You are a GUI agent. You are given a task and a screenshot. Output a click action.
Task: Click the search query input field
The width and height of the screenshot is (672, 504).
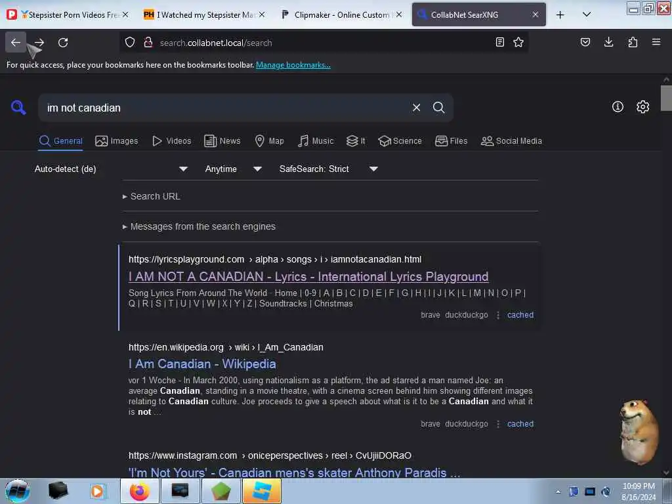point(225,108)
